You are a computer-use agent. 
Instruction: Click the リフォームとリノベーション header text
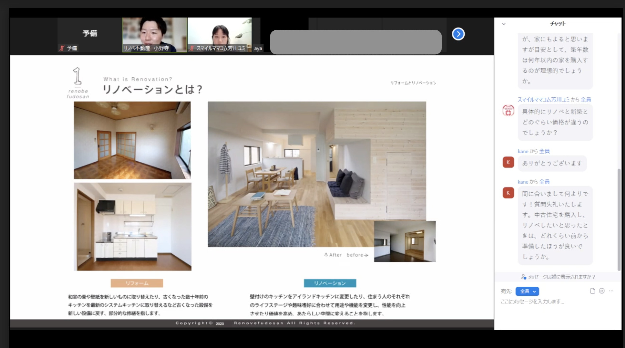click(x=413, y=83)
